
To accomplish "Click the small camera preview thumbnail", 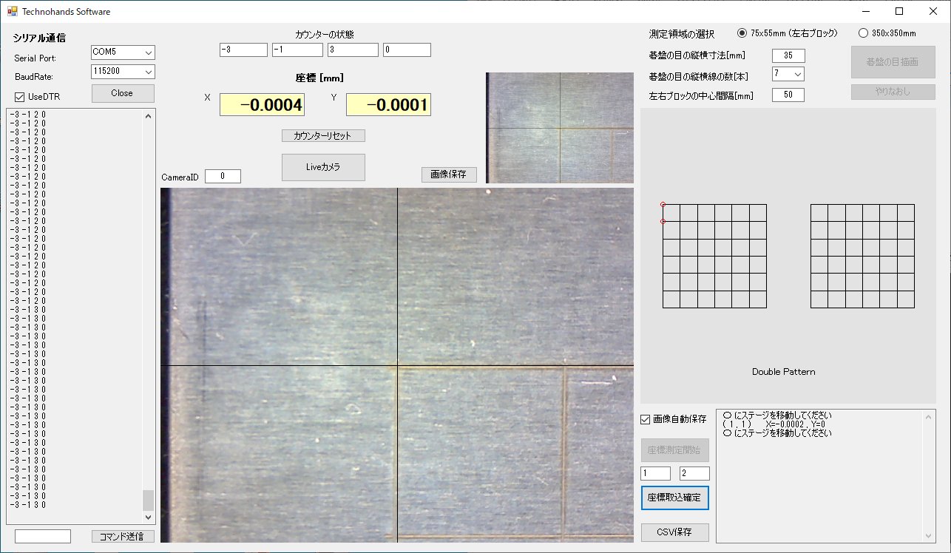I will click(x=560, y=127).
